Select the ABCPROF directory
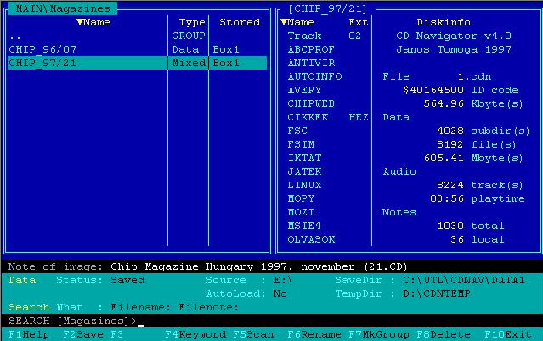This screenshot has height=341, width=543. coord(311,49)
